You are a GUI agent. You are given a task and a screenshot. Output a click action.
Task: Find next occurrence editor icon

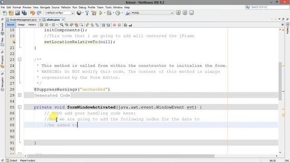coord(72,25)
